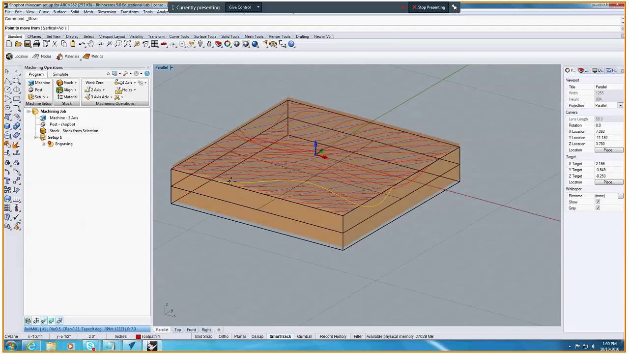Click Place button for camera Location
629x354 pixels.
pos(608,150)
